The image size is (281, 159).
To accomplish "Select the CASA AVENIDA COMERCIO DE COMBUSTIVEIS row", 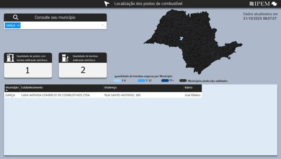I will (x=55, y=95).
